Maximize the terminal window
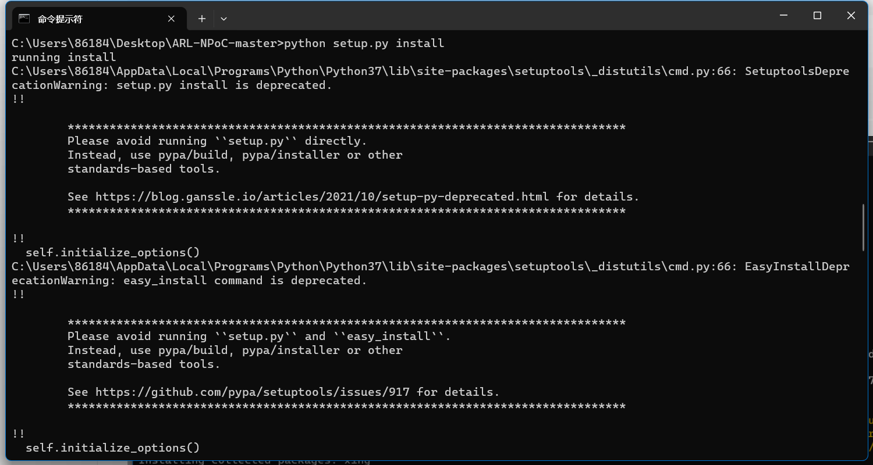Screen dimensions: 873x465 pos(817,16)
